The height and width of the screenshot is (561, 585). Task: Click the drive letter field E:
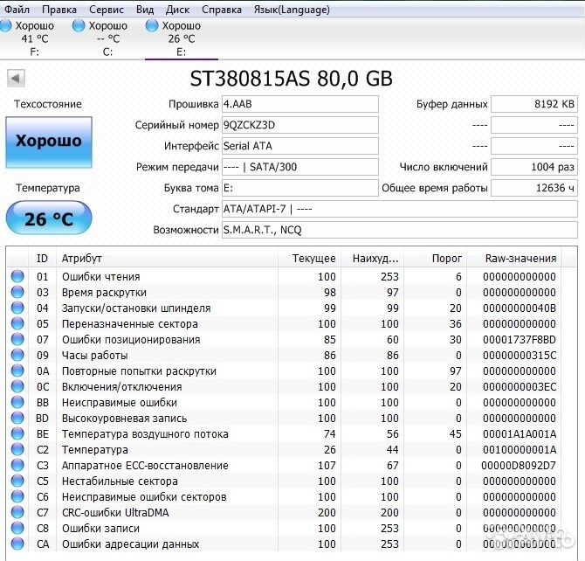tap(300, 188)
